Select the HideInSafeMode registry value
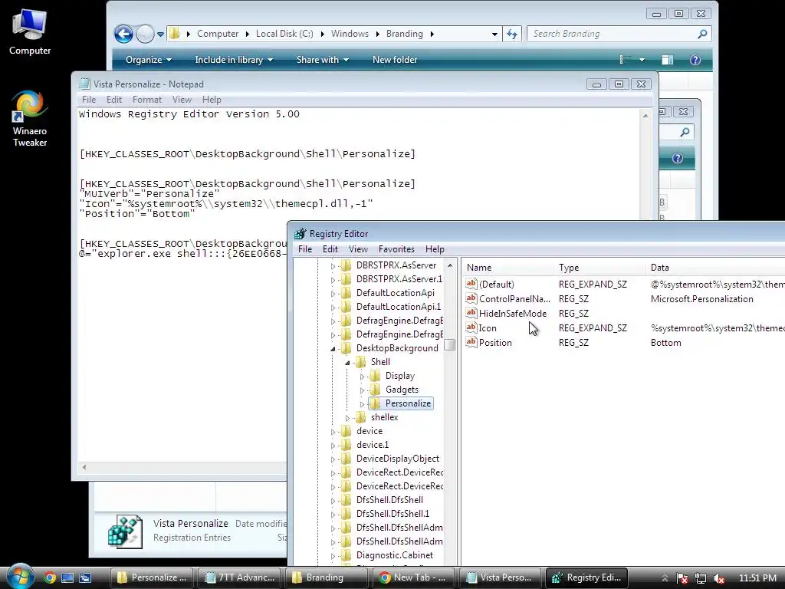This screenshot has width=785, height=589. coord(513,314)
